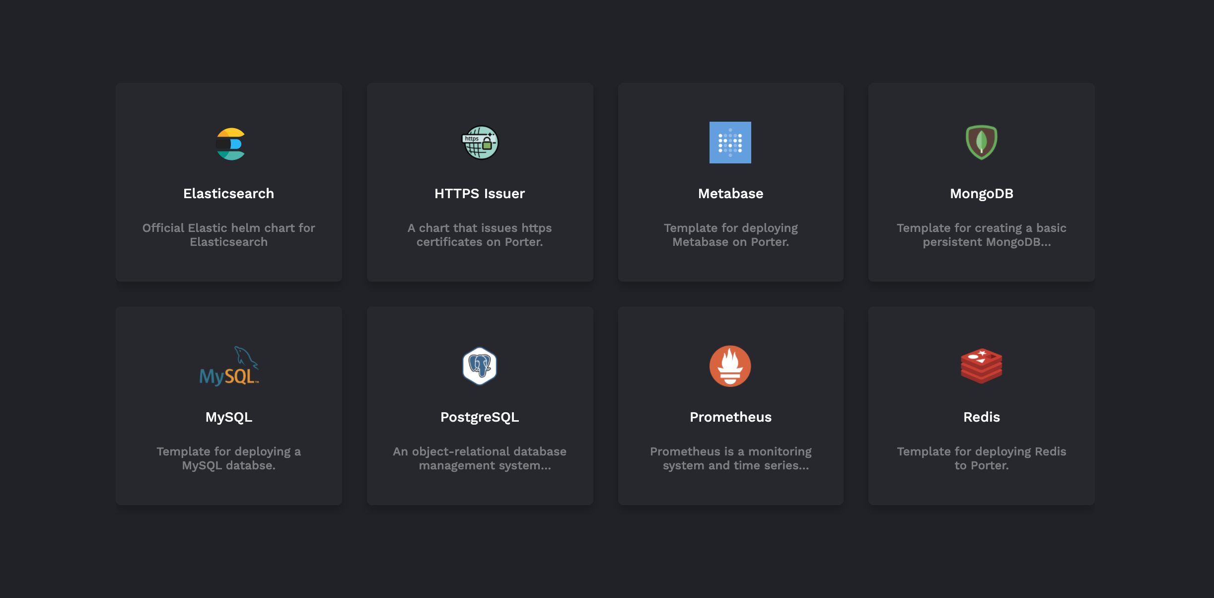Image resolution: width=1214 pixels, height=598 pixels.
Task: Click the Elasticsearch logo icon
Action: [230, 144]
